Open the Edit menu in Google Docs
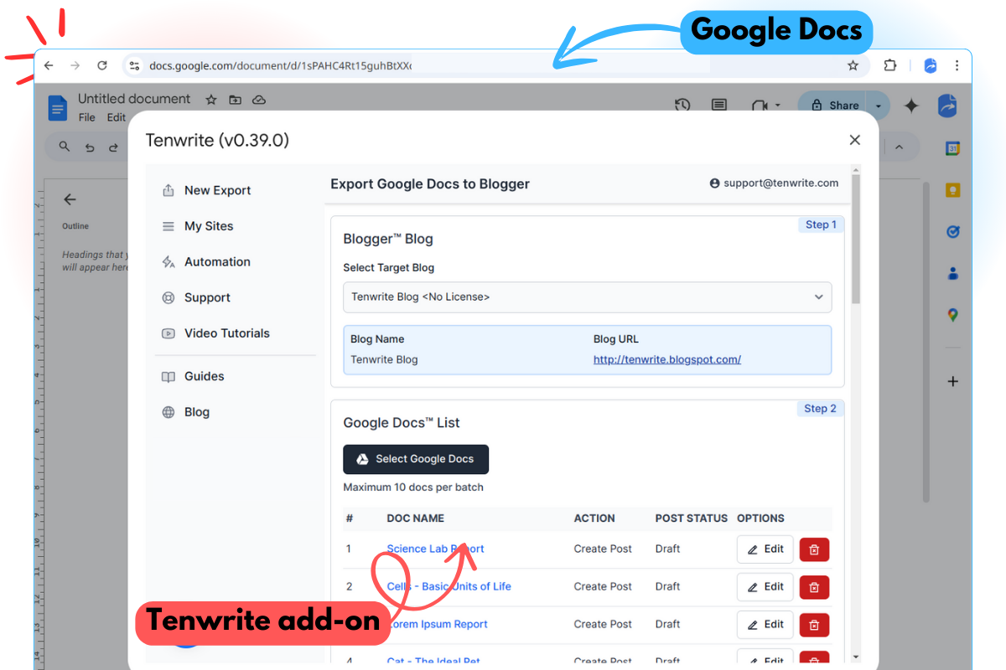 [117, 118]
